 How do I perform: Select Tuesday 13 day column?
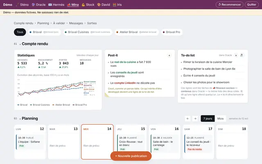[63, 142]
